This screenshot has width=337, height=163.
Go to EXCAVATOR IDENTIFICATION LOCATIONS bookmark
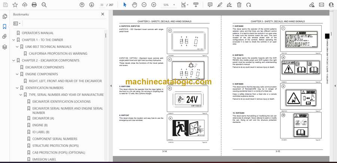(x=61, y=102)
